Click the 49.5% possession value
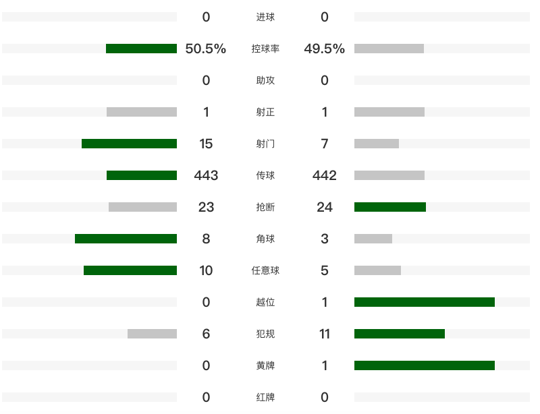Screen dimensions: 540x414 (x=325, y=49)
